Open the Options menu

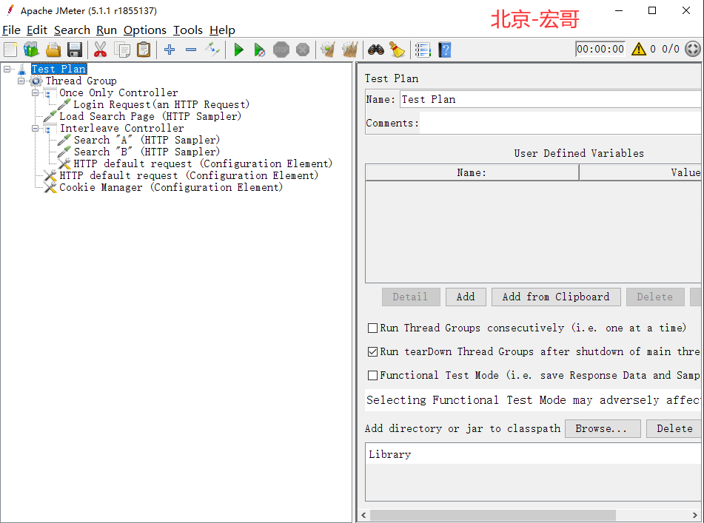145,30
